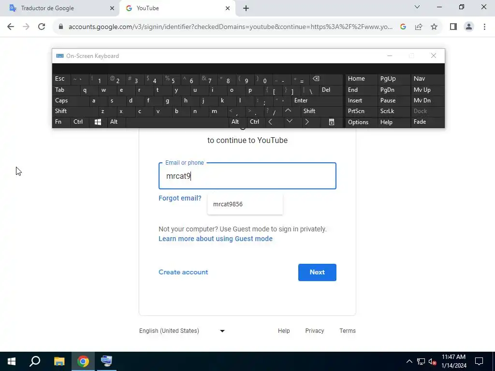Select the YouTube tab
495x371 pixels.
tap(177, 8)
